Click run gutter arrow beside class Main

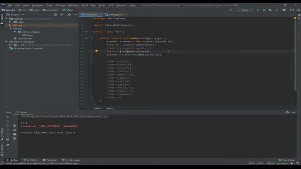point(87,31)
